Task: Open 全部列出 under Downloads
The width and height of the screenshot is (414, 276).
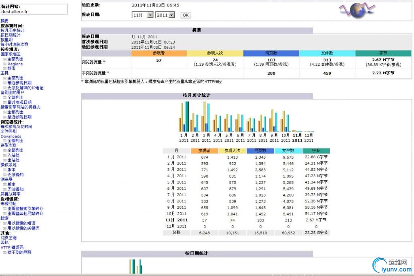Action: pos(15,141)
